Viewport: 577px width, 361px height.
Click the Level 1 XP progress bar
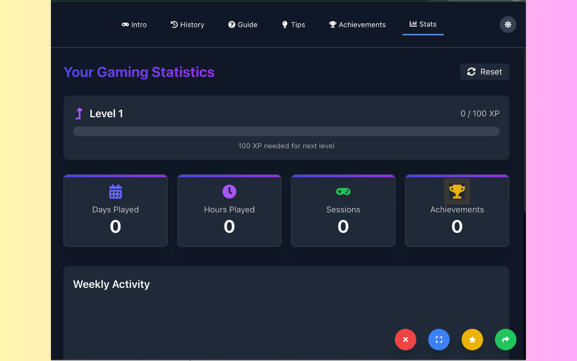[x=286, y=131]
